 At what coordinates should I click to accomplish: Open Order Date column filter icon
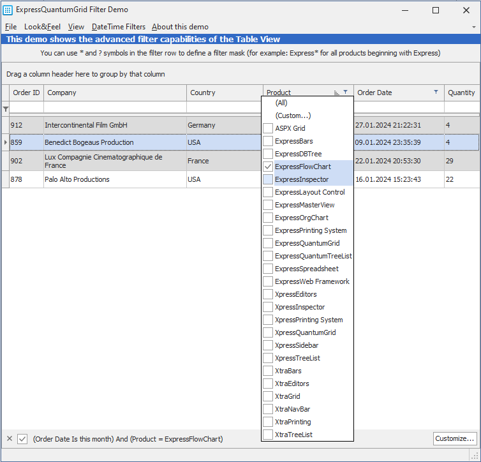436,92
